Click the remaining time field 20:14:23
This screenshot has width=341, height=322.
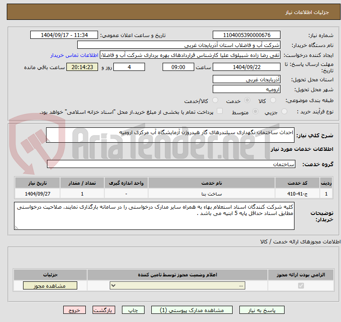pos(82,67)
